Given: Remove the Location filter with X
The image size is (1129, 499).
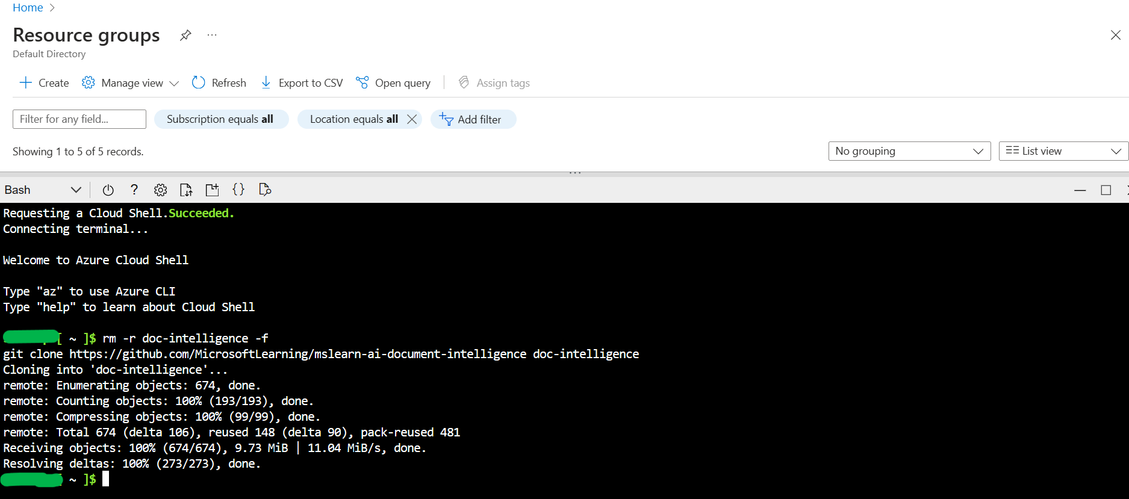Looking at the screenshot, I should 412,119.
